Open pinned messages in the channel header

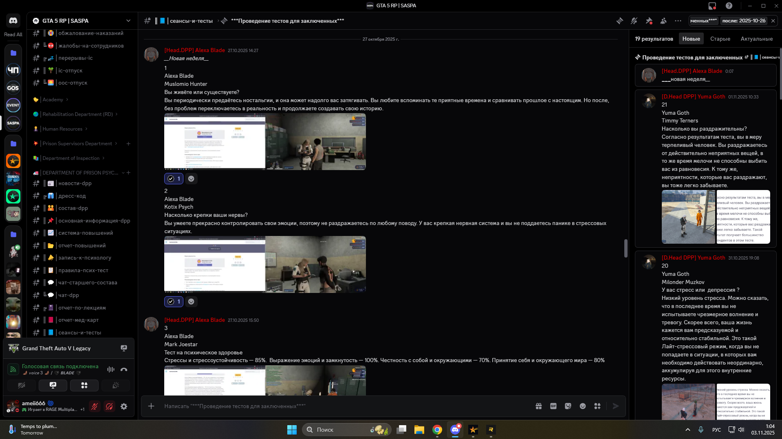coord(649,21)
